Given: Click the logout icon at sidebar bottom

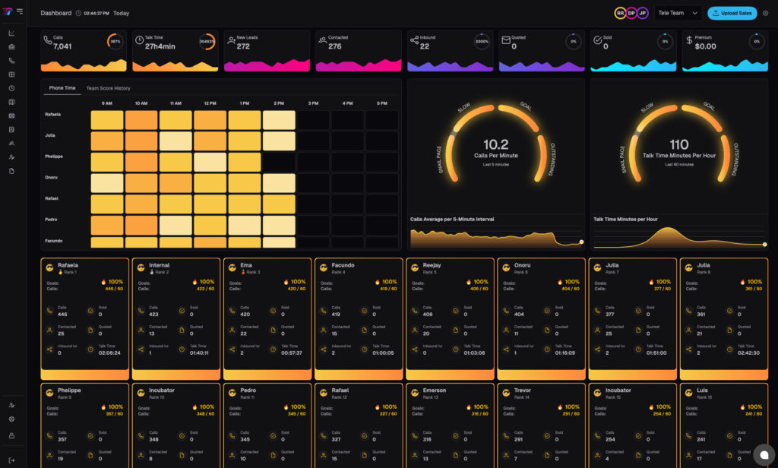Looking at the screenshot, I should click(x=11, y=450).
